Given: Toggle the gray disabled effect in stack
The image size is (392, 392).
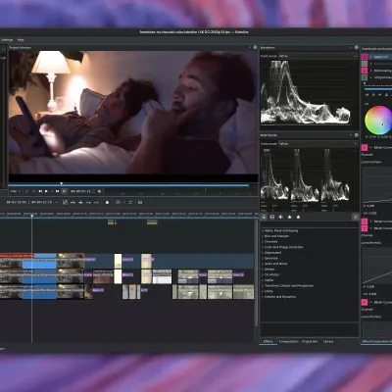Looking at the screenshot, I should [365, 64].
